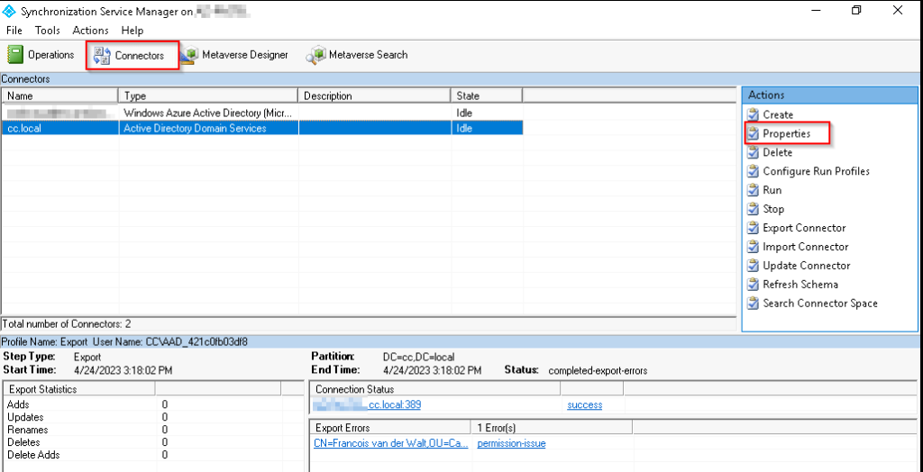Screen dimensions: 923x472
Task: Select Configure Run Profiles action
Action: click(816, 171)
